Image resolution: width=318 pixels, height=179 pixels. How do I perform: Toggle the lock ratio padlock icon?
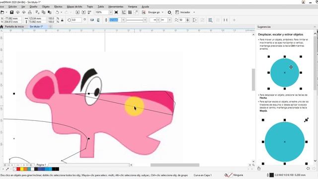(x=62, y=20)
